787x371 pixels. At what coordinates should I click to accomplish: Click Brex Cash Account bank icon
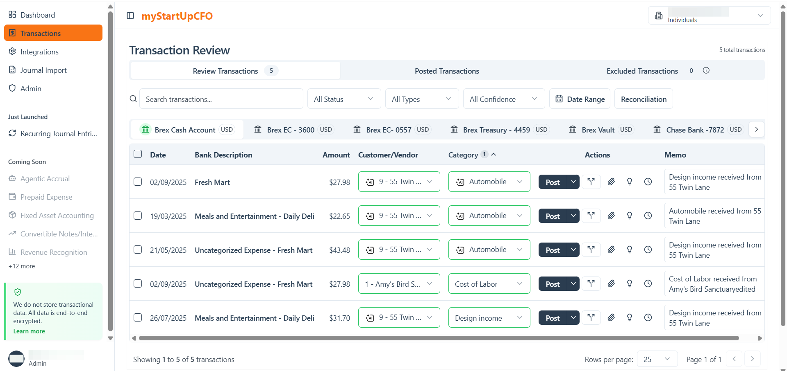click(x=145, y=129)
